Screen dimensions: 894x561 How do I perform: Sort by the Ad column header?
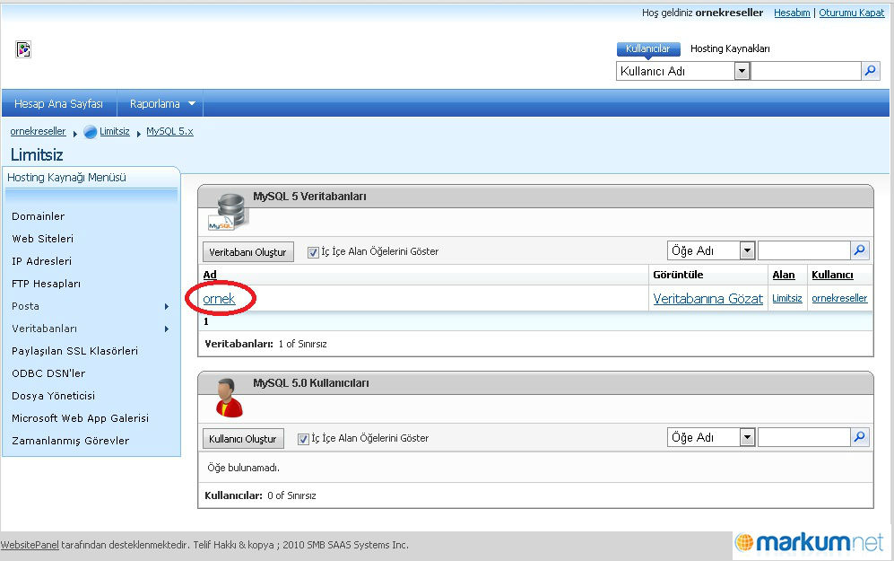[210, 275]
